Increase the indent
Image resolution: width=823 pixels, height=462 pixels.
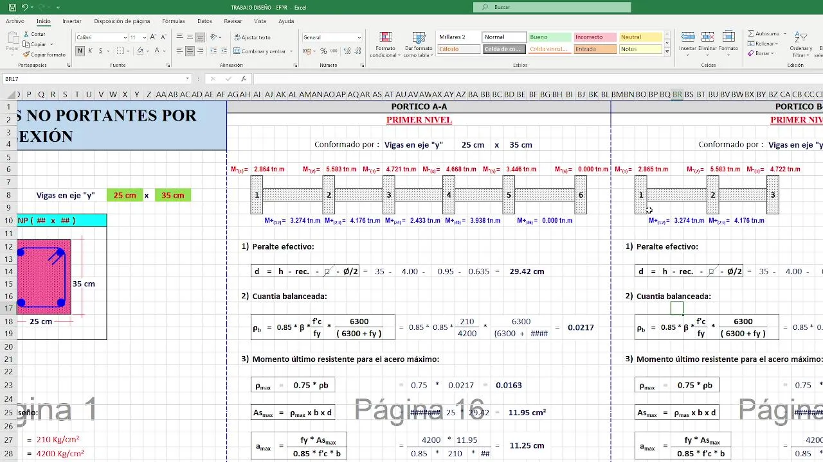coord(224,51)
